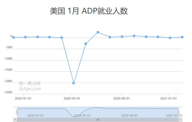The height and width of the screenshot is (122, 192).
Task: Click the scrollbar right arrow button
Action: point(180,120)
